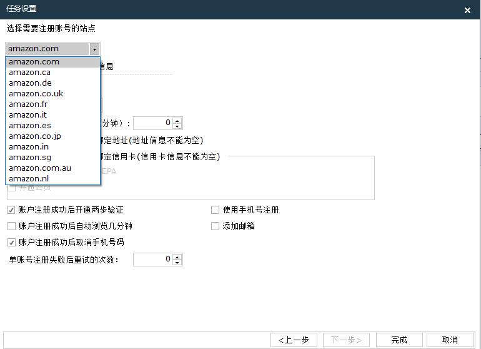The width and height of the screenshot is (481, 349).
Task: Choose amazon.fr from the list
Action: point(52,104)
